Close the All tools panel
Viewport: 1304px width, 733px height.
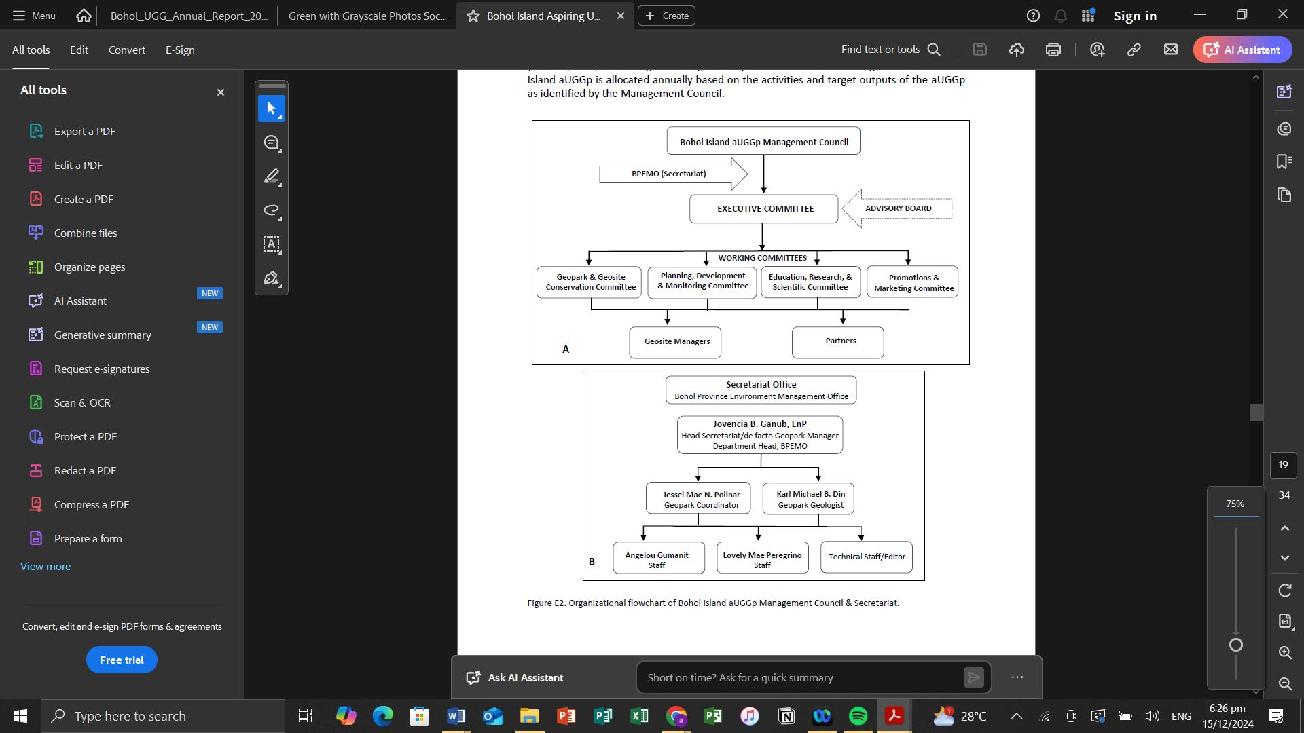tap(220, 92)
